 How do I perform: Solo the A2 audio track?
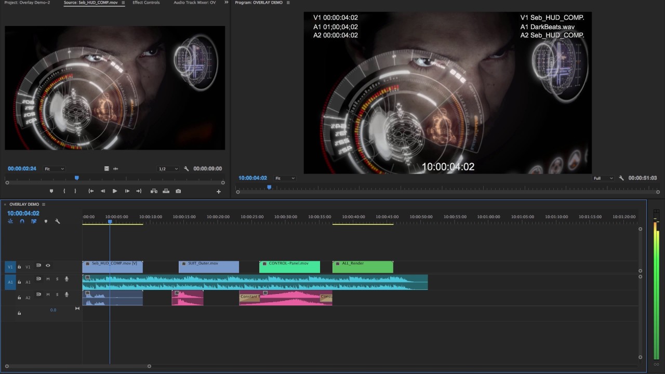(57, 295)
